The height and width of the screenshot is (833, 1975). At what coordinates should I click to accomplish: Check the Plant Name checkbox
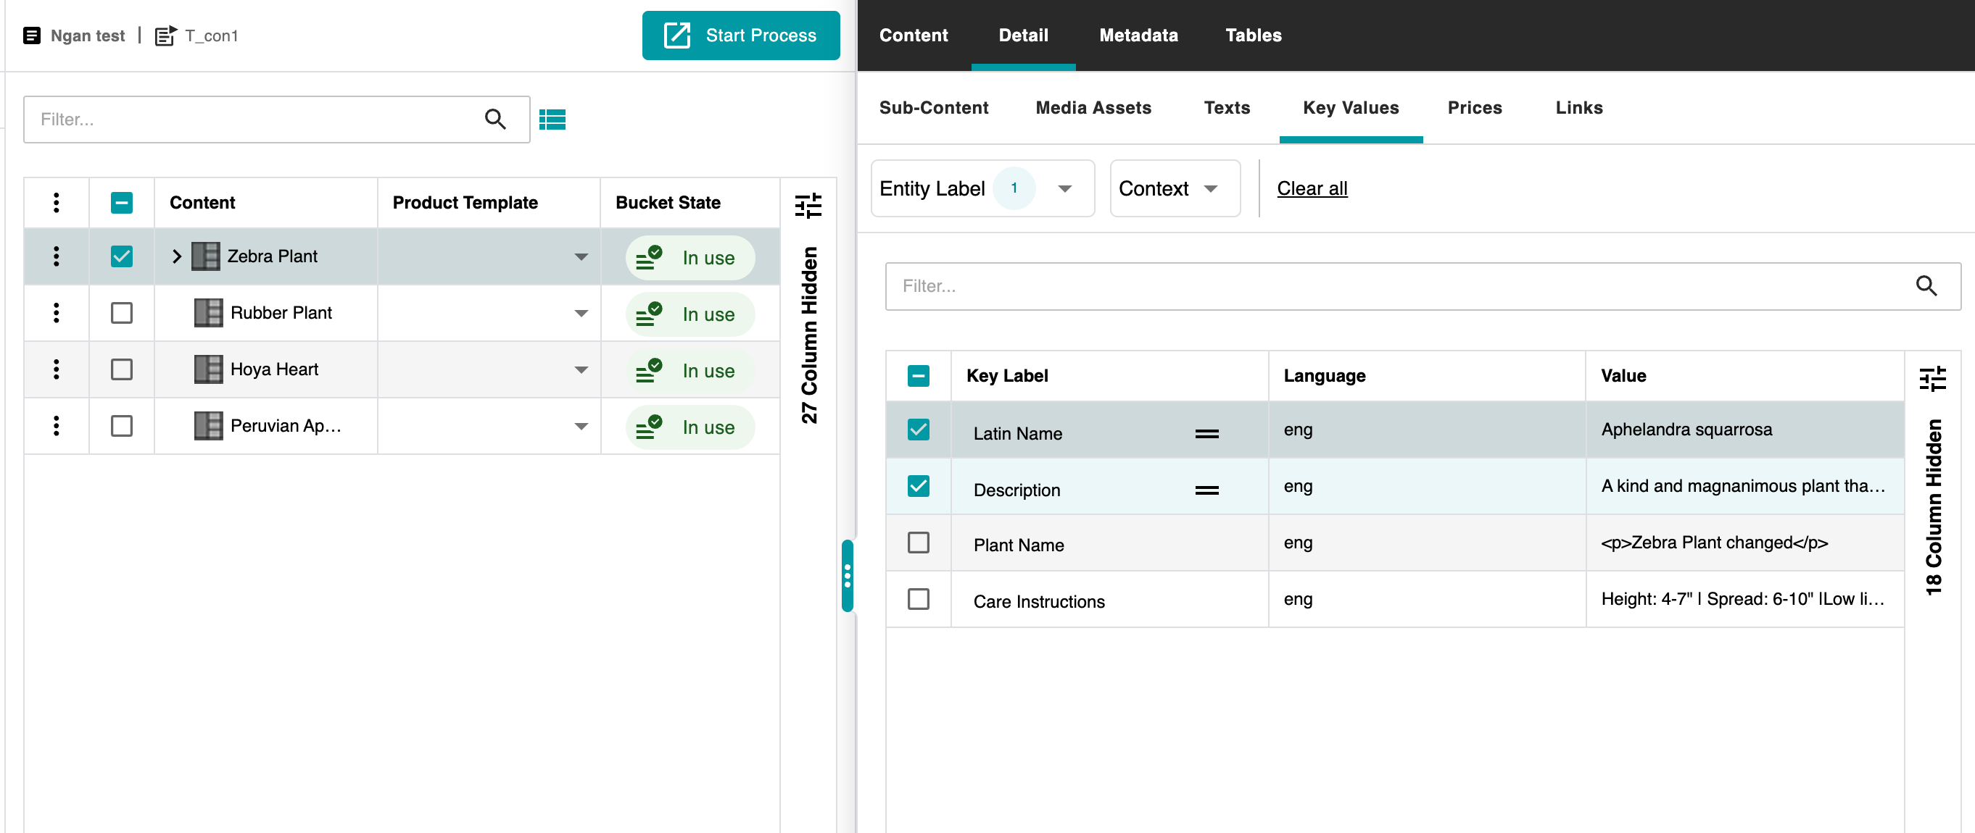coord(919,543)
